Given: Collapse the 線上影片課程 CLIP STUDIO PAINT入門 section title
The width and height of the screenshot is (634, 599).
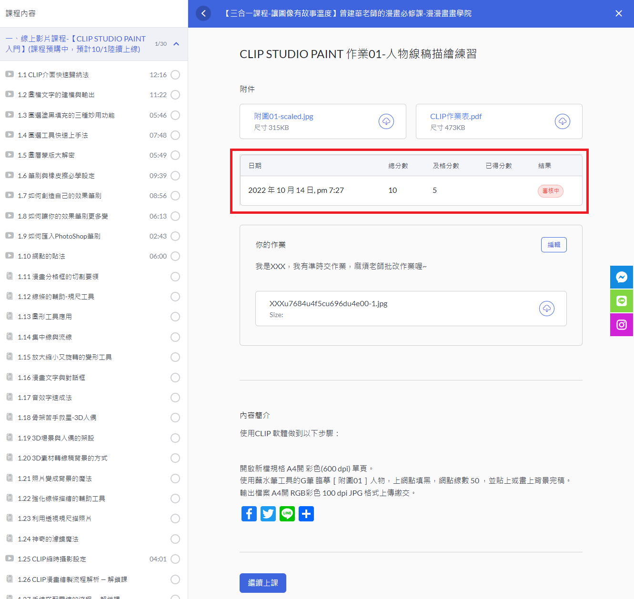Looking at the screenshot, I should pyautogui.click(x=76, y=44).
